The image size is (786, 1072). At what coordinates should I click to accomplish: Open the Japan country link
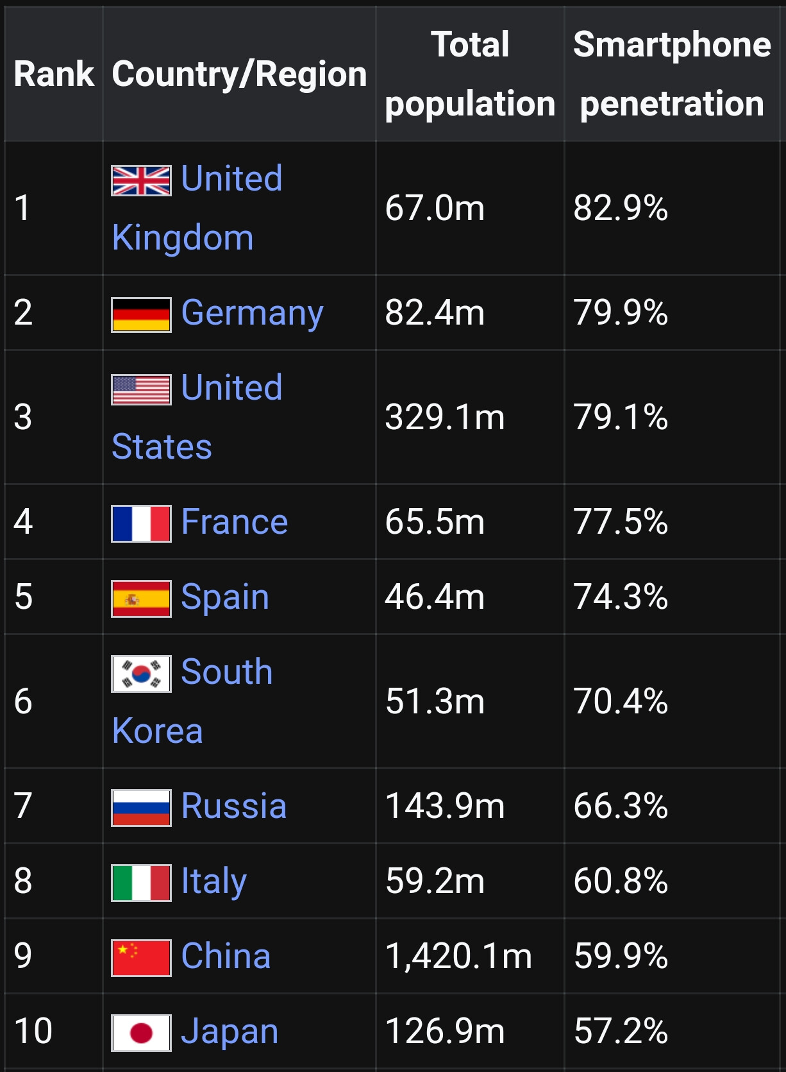[x=230, y=1032]
